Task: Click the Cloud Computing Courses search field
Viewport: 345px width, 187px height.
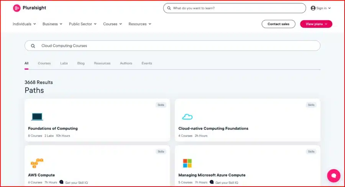Action: [172, 46]
